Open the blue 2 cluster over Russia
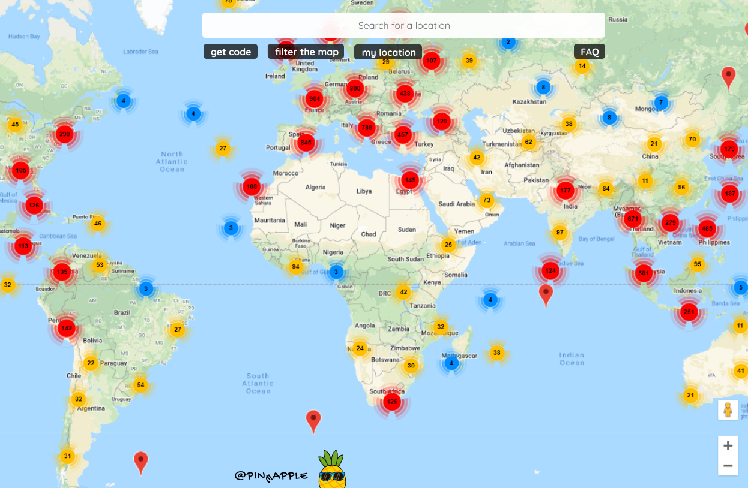The height and width of the screenshot is (488, 748). [508, 42]
